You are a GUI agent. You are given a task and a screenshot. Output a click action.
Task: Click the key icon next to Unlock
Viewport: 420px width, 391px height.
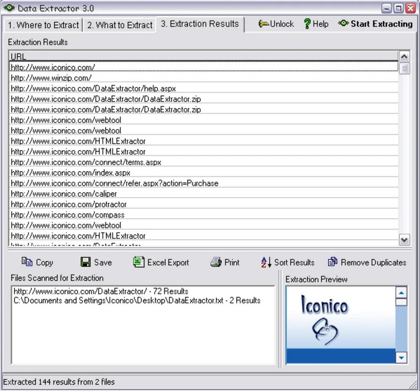click(264, 24)
